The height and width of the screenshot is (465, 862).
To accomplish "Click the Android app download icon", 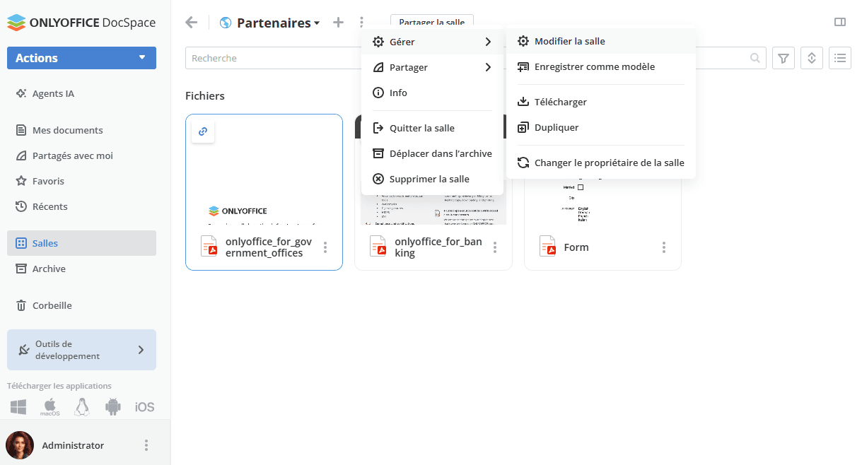I will tap(112, 406).
